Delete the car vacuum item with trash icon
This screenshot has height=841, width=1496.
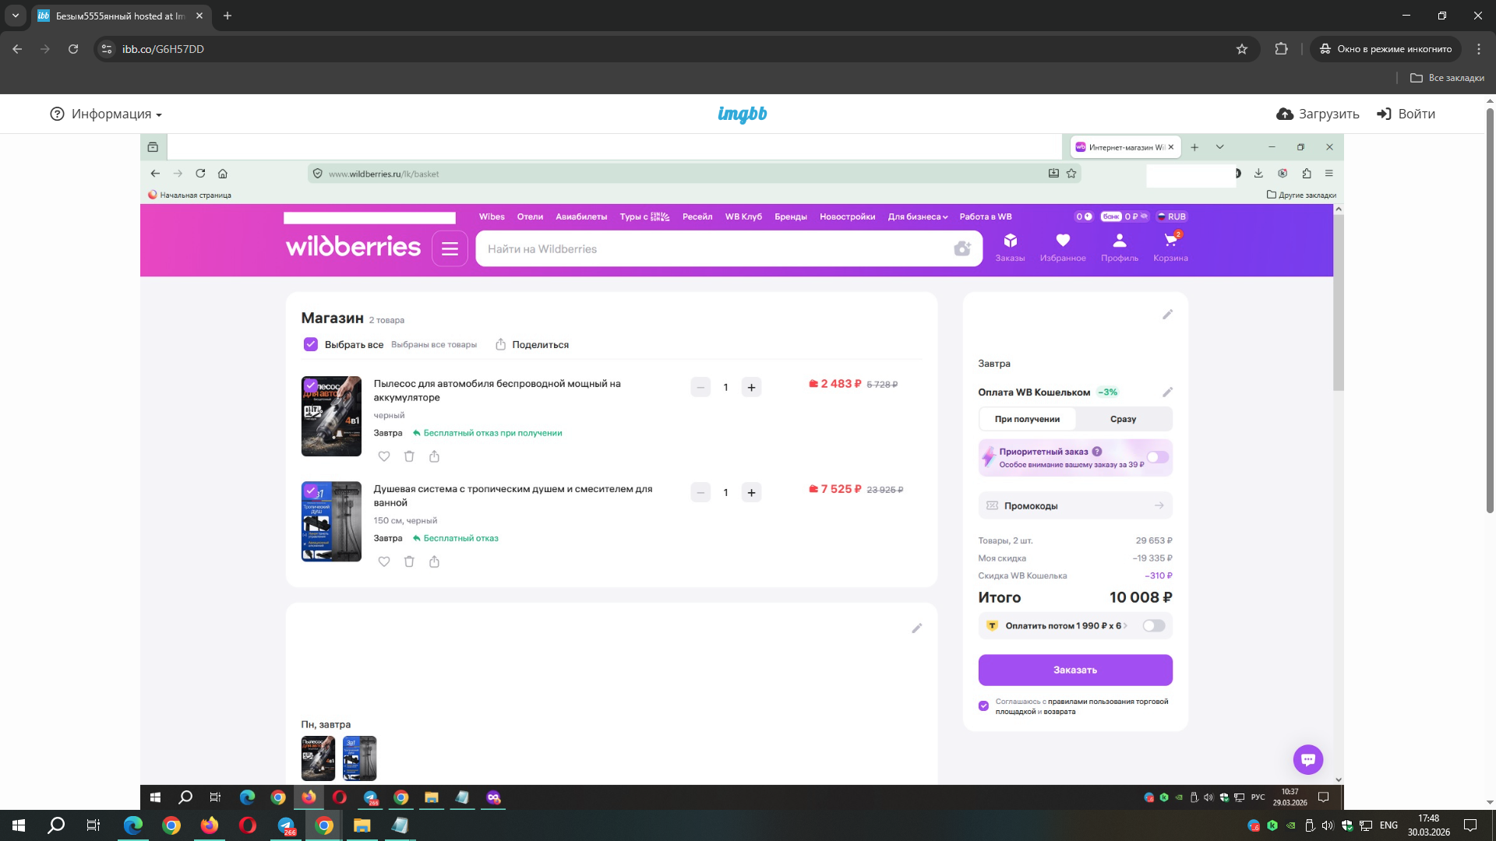click(x=409, y=456)
